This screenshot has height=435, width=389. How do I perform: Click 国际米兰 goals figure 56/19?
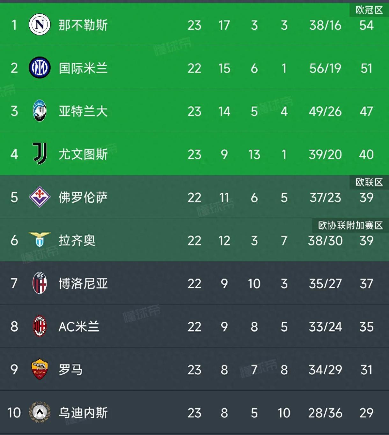click(325, 68)
